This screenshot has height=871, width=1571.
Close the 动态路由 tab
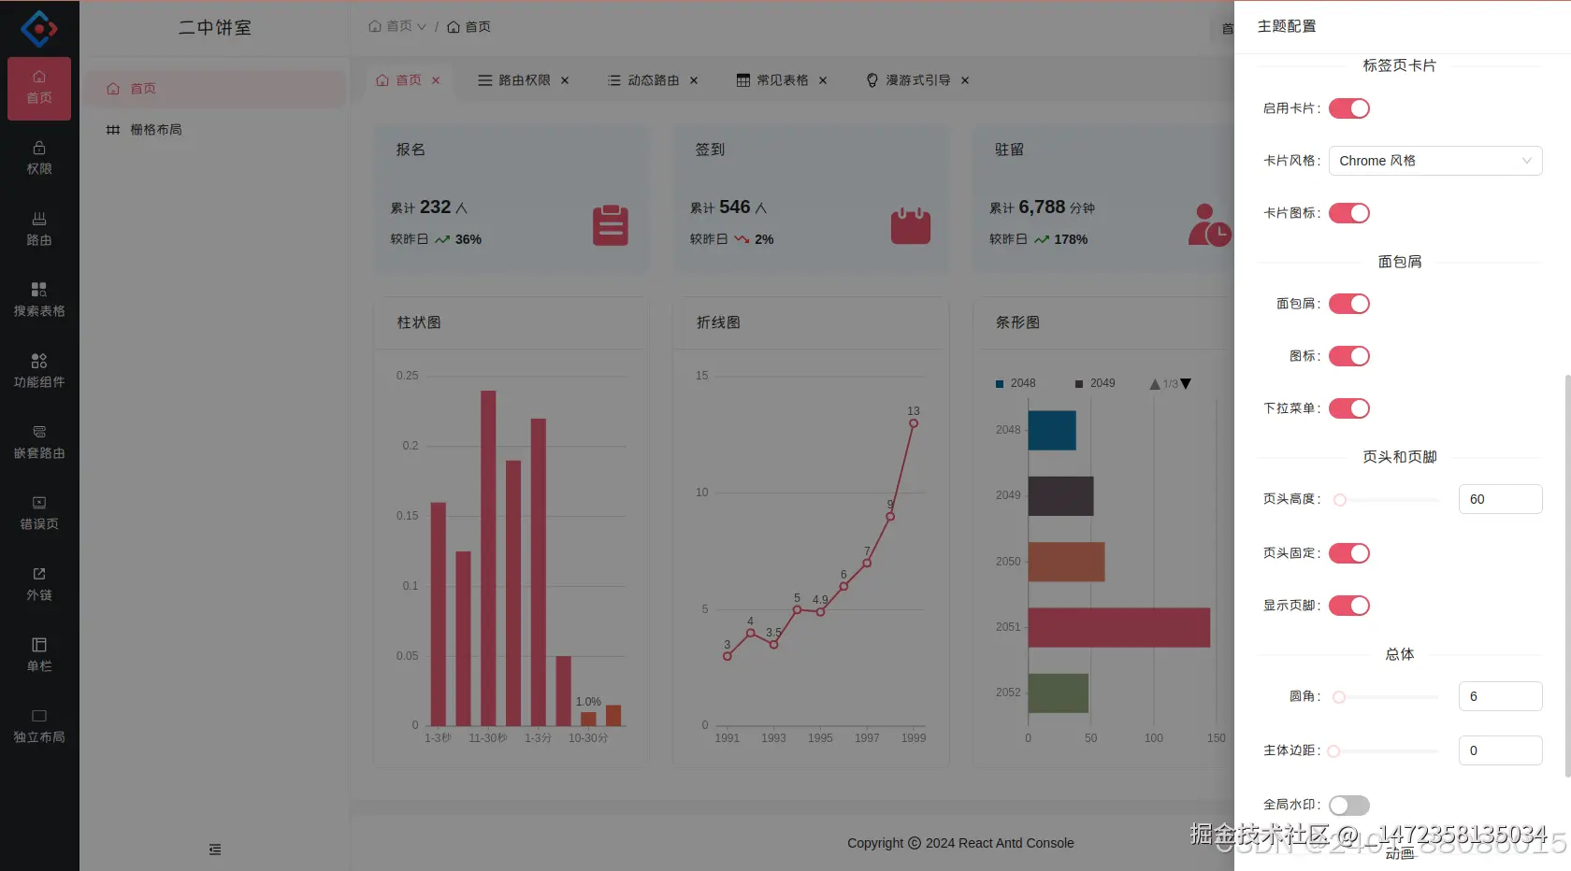(694, 80)
